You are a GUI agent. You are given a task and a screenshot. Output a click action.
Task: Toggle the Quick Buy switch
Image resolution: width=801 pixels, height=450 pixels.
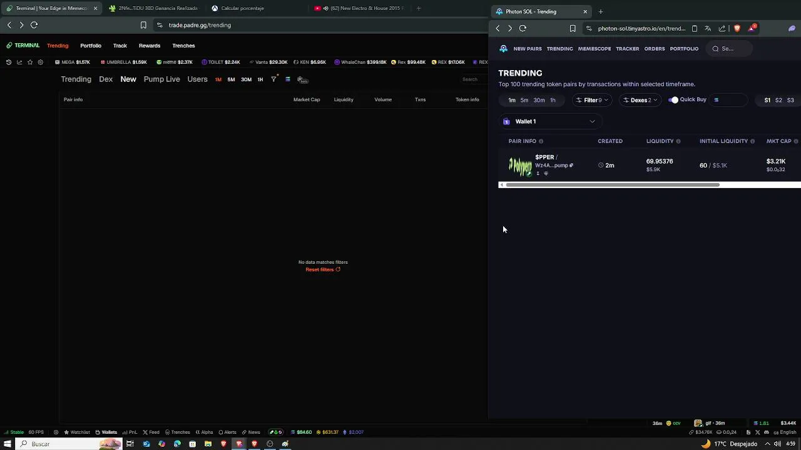point(673,100)
